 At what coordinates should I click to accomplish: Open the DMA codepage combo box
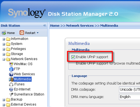coord(129,90)
